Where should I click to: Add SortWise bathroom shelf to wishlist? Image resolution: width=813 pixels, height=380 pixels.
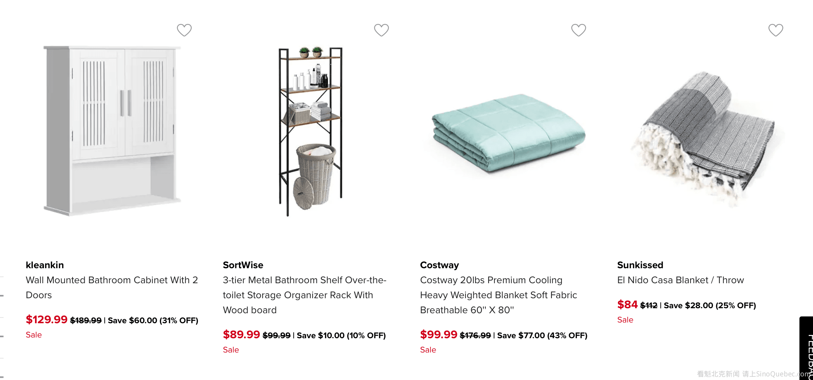381,30
